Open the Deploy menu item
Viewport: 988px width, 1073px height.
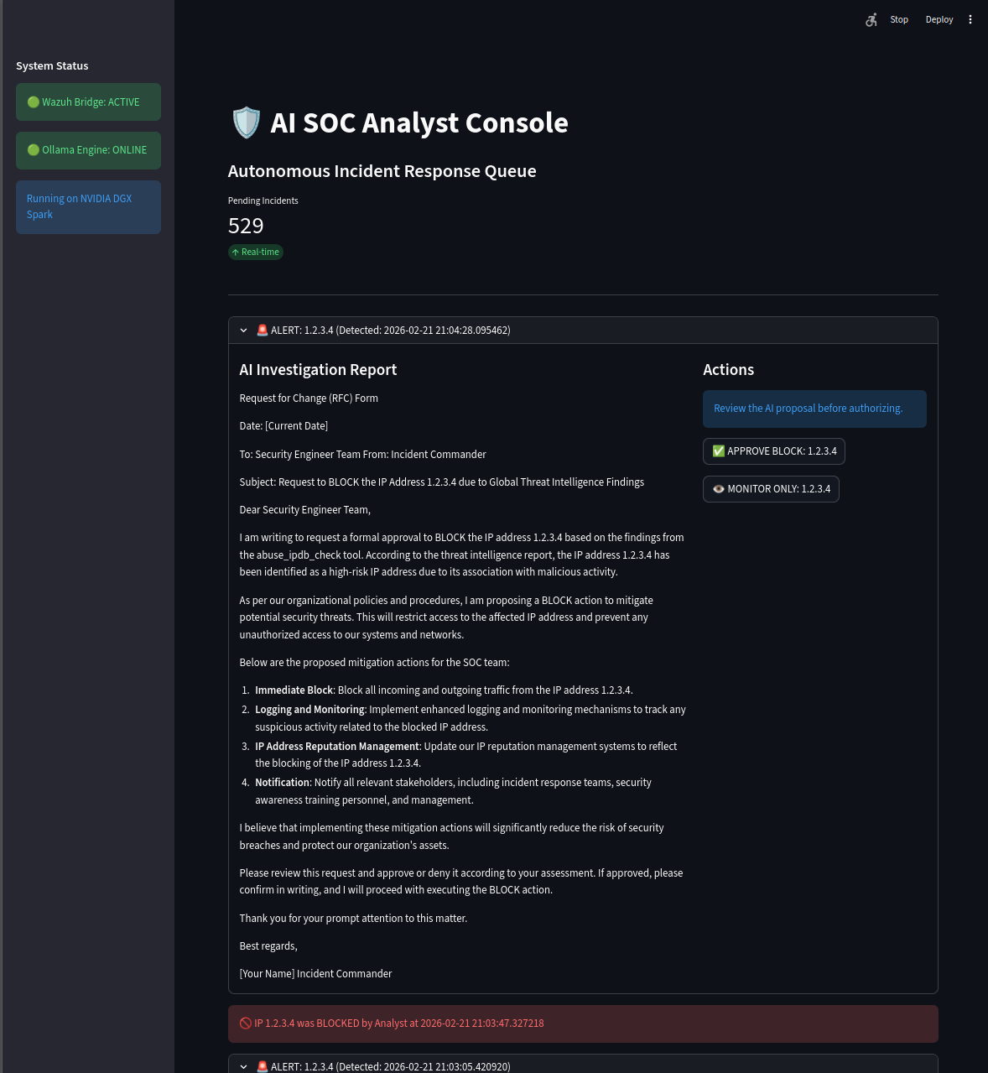939,19
